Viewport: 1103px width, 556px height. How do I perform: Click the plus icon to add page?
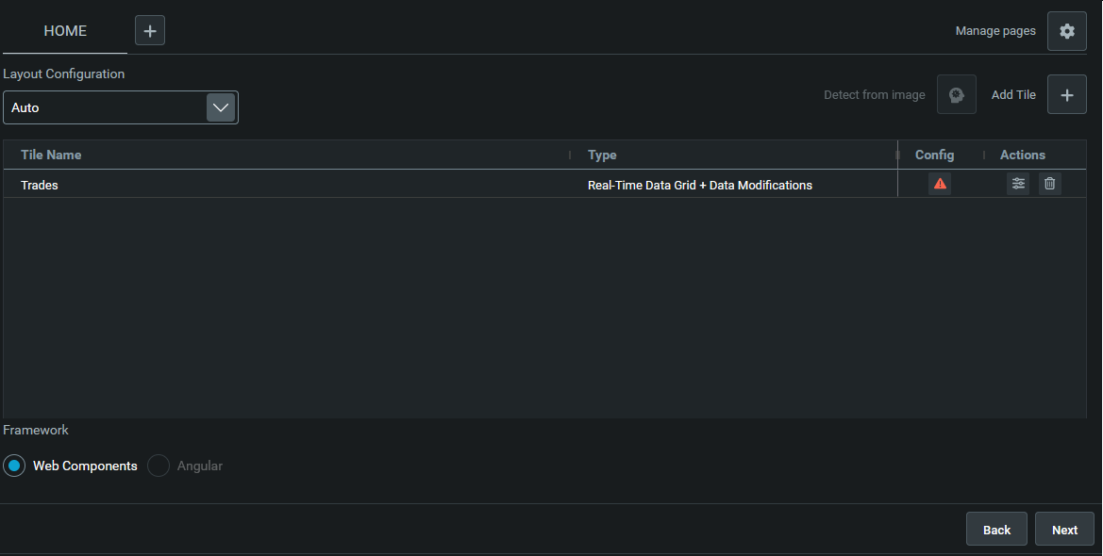click(150, 30)
